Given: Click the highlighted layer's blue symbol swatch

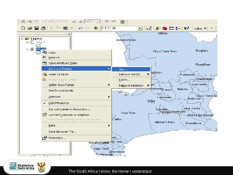Looking at the screenshot, I should pos(38,52).
